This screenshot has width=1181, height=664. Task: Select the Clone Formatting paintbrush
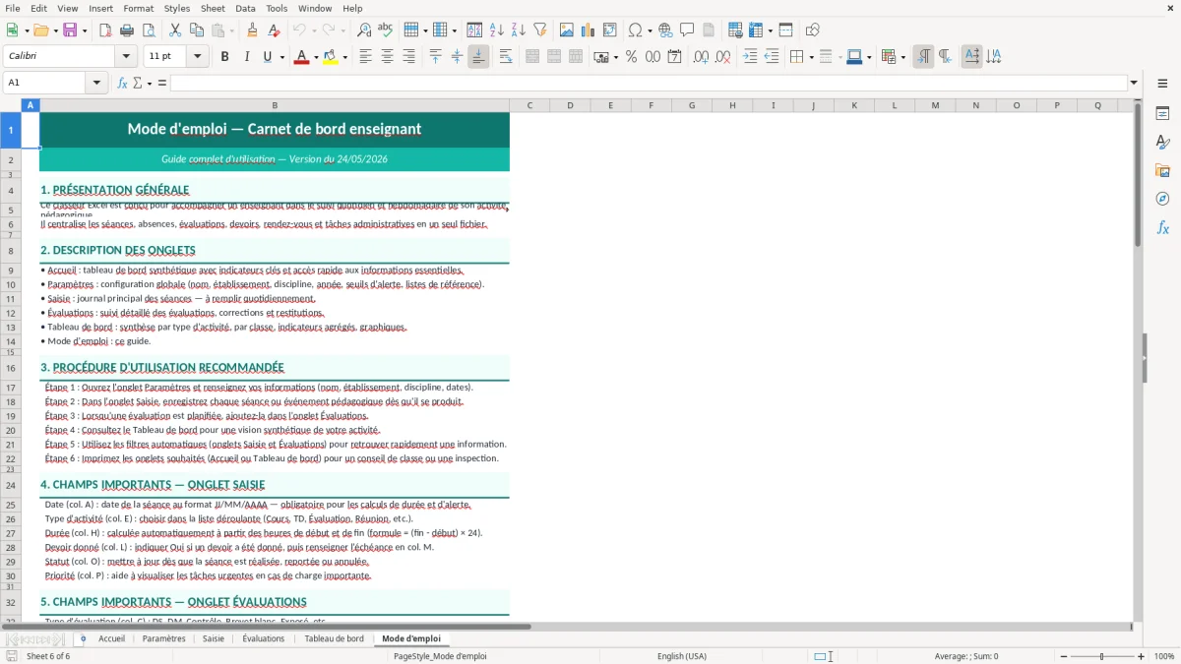pyautogui.click(x=252, y=30)
